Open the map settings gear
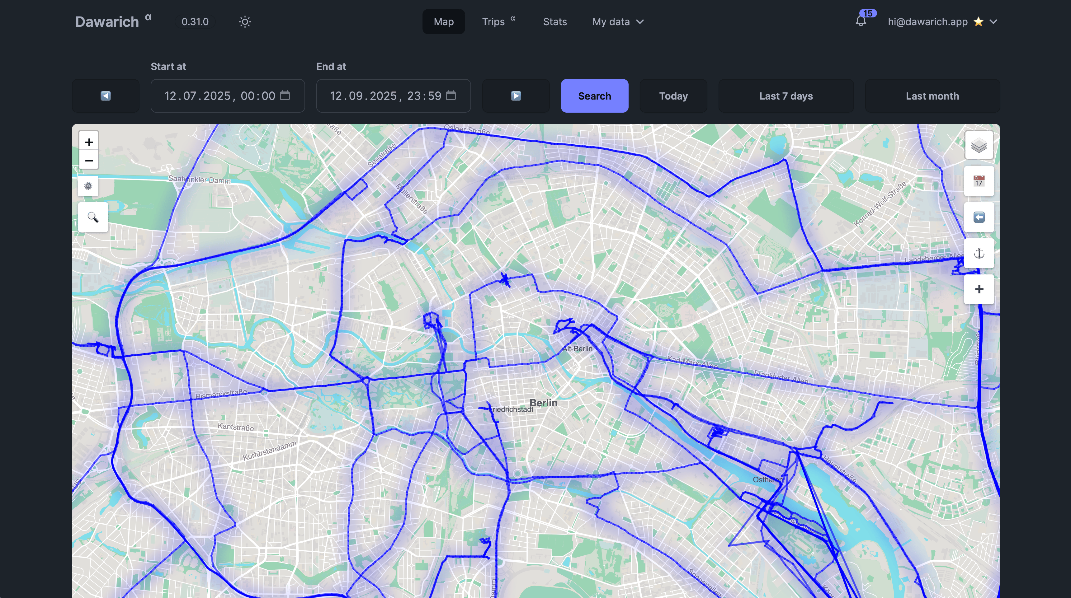The image size is (1071, 598). pos(88,186)
